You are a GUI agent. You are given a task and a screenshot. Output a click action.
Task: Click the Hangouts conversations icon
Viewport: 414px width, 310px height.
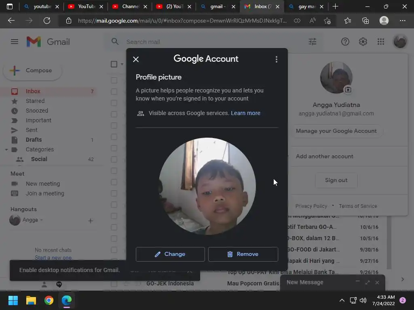coord(59,285)
